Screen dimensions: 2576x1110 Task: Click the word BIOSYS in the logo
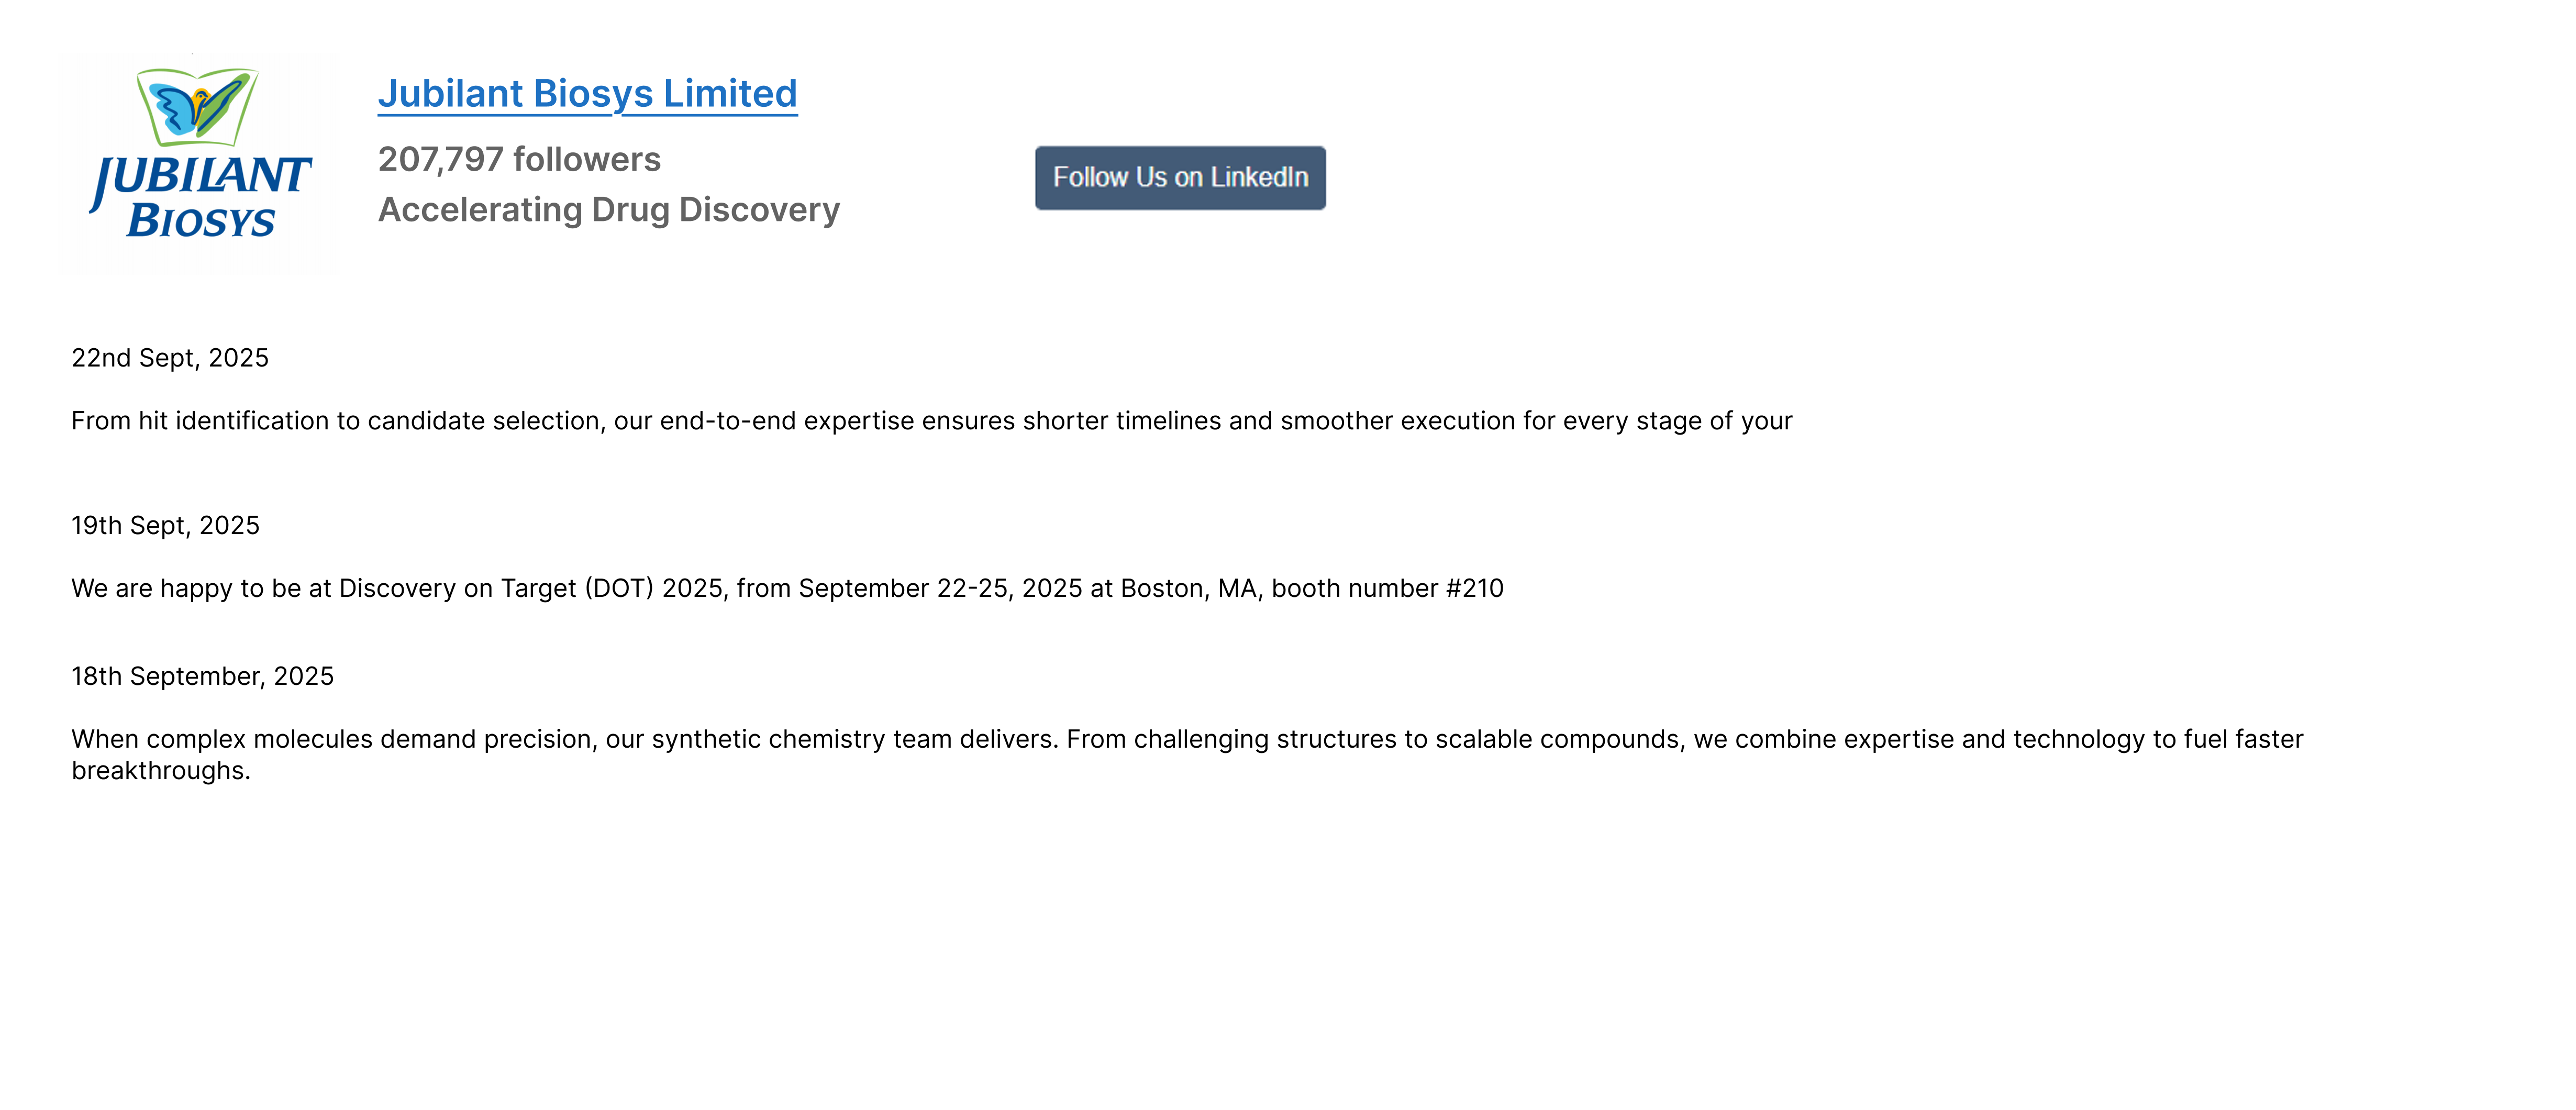click(x=201, y=221)
